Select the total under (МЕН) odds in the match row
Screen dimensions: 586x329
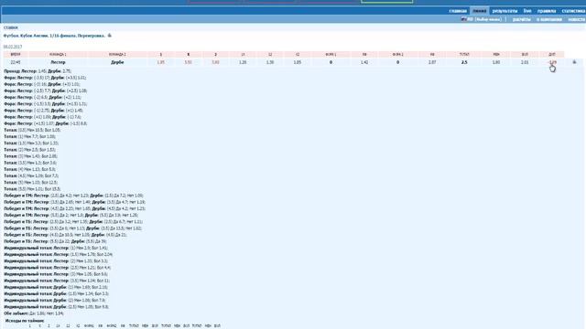pos(496,62)
